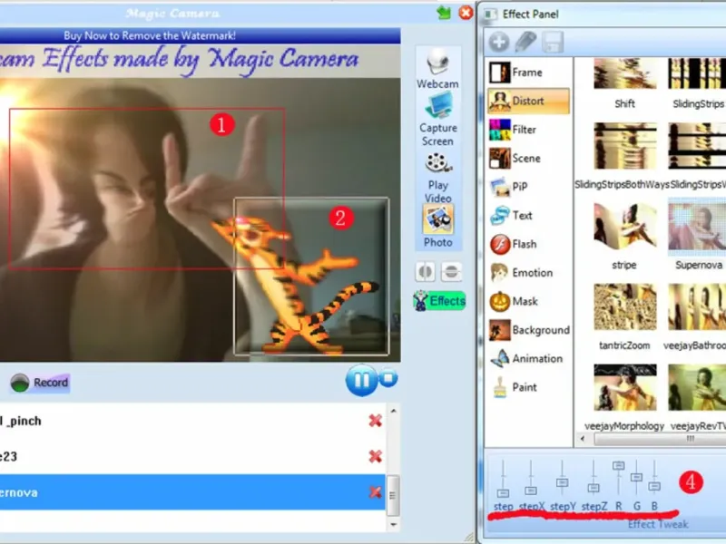Click the B color slider handle
Viewport: 726px width, 544px height.
coord(654,486)
